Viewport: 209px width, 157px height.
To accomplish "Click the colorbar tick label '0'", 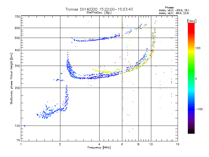I will click(x=196, y=79).
